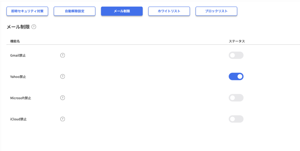Click help icon in Yahoo禁止 row
300x151 pixels.
63,77
